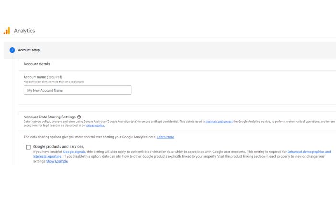Click the 'Accounts can contain more than one tracking ID' text

point(54,82)
